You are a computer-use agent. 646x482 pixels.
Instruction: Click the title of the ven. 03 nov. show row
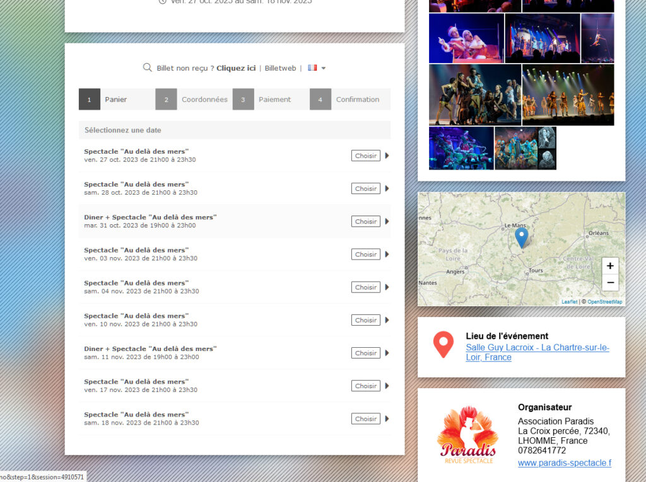(x=136, y=250)
